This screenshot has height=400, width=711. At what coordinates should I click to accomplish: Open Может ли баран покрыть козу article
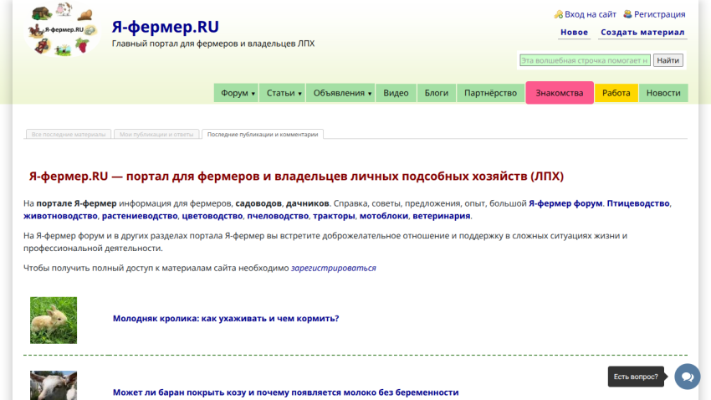[x=286, y=392]
